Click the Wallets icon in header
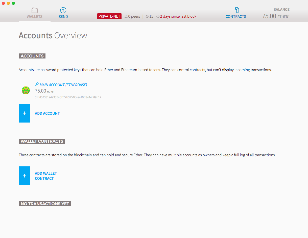The width and height of the screenshot is (308, 238). [35, 10]
